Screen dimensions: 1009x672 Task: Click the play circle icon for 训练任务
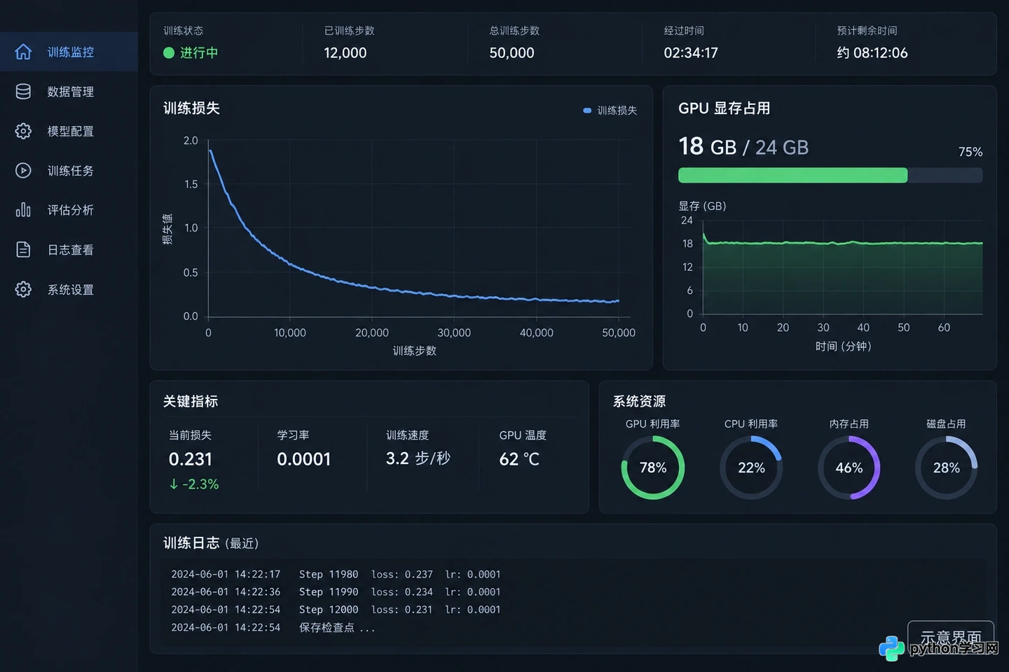(23, 170)
